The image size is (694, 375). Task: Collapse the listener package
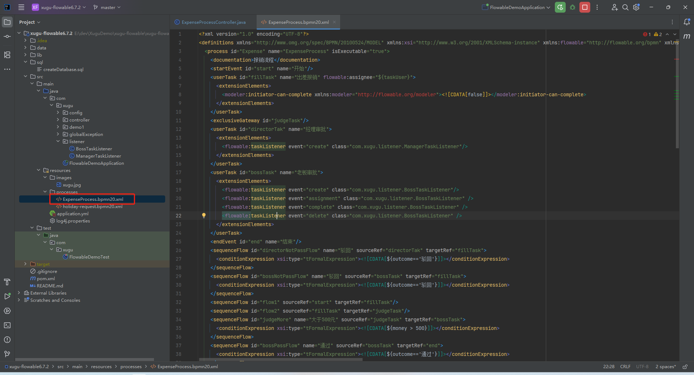coord(58,141)
